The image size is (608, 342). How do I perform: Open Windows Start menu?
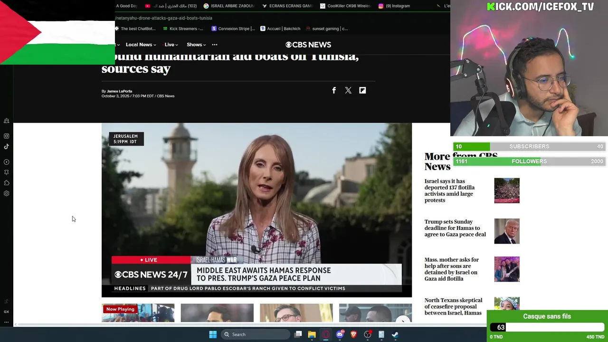213,334
